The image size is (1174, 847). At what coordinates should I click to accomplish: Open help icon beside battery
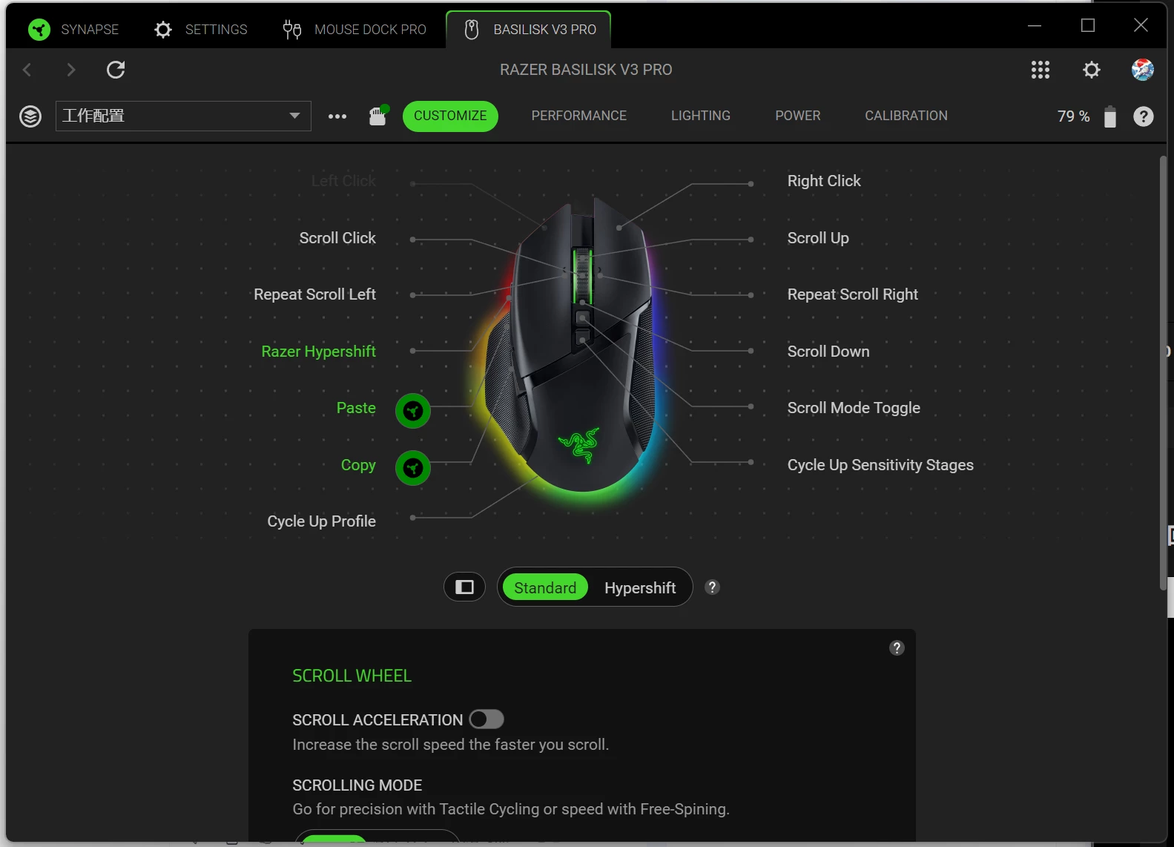[x=1144, y=116]
